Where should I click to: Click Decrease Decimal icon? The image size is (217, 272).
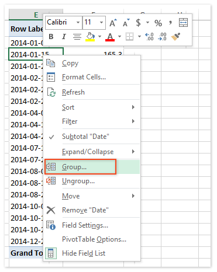(x=163, y=37)
